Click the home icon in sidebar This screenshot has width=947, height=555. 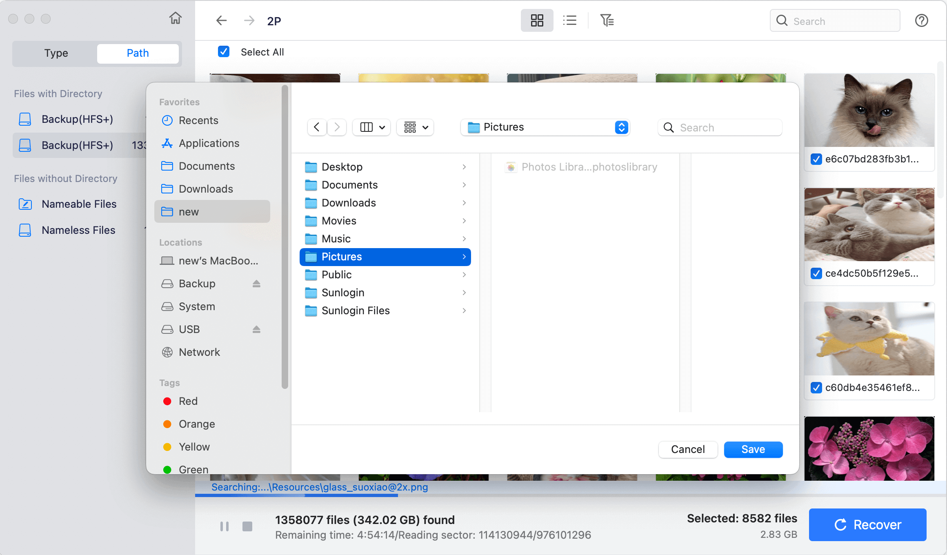pos(176,18)
